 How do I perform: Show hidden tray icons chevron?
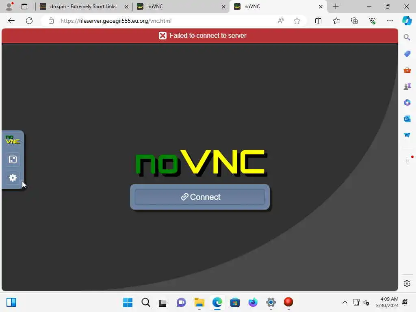click(344, 302)
